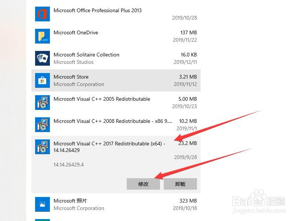
Task: Click the 2019/11/12 install date
Action: pos(185,84)
